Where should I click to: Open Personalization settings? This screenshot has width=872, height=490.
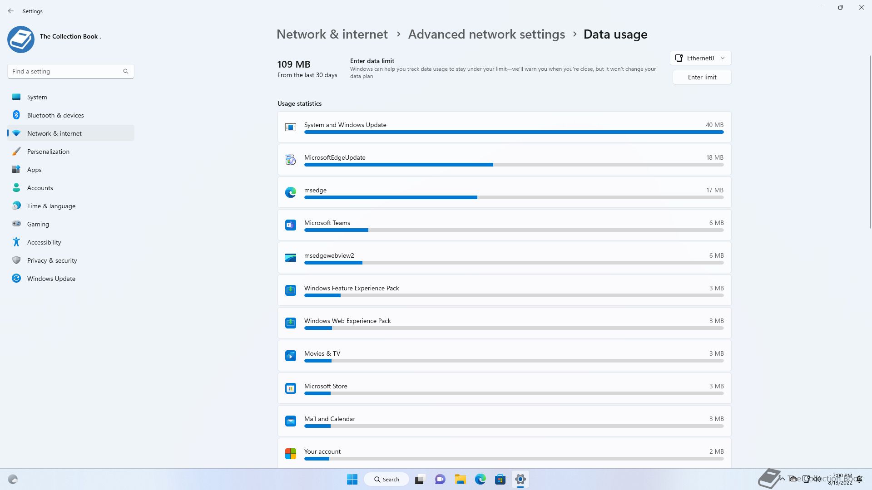71,152
